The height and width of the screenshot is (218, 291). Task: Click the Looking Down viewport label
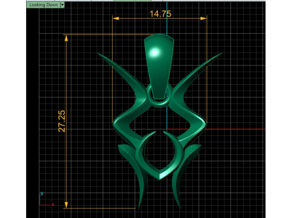pos(43,5)
